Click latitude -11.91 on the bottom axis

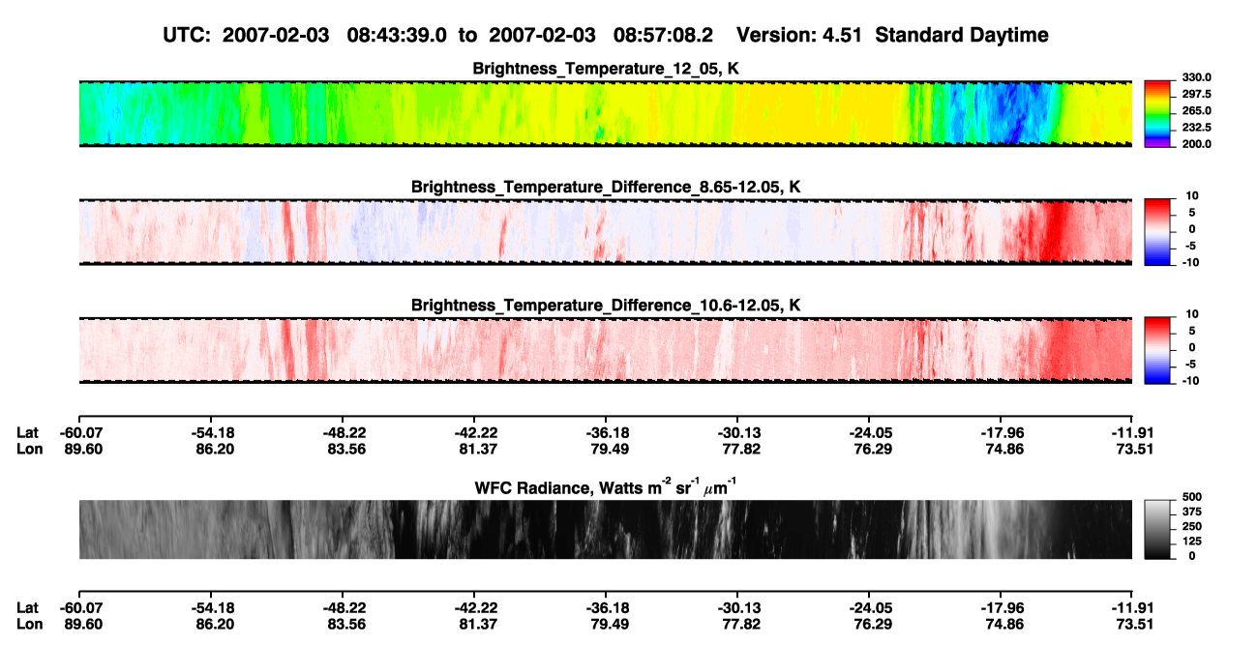(1132, 607)
